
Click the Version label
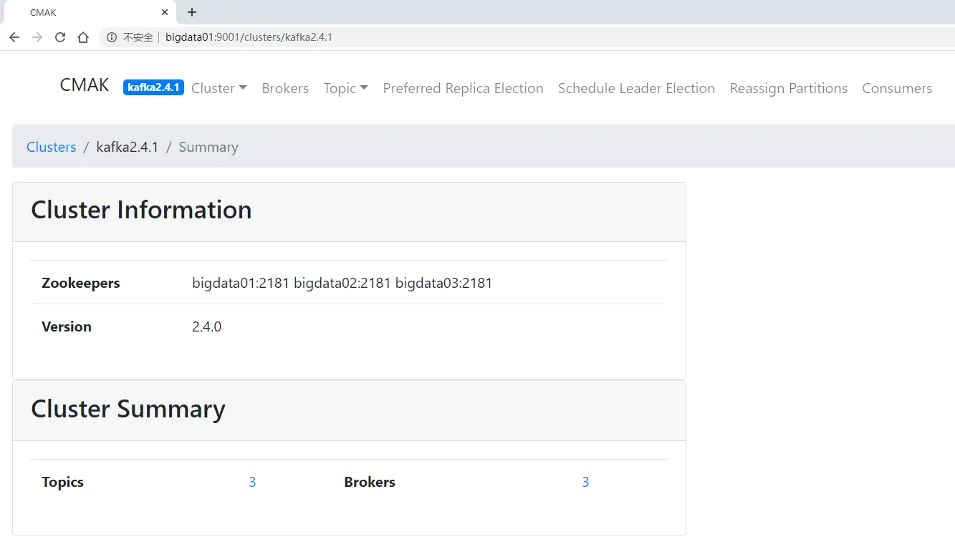(67, 326)
